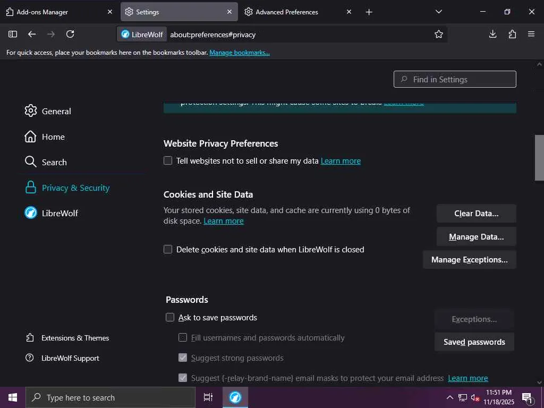Switch to the Advanced Preferences tab

(298, 12)
